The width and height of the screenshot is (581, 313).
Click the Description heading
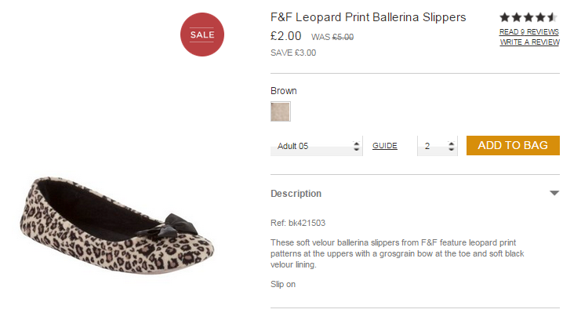(x=296, y=194)
